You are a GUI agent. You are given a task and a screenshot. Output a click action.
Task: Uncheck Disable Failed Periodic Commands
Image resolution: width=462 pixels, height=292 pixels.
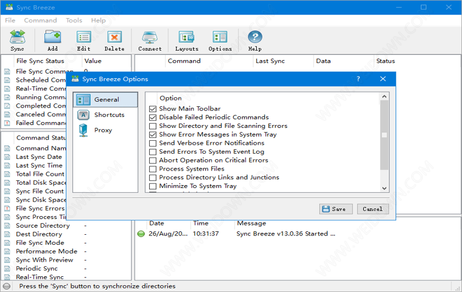(x=153, y=117)
